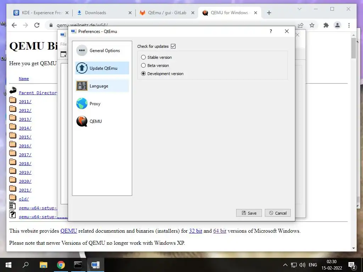Go forward in Chrome browser
The height and width of the screenshot is (272, 363).
(26, 25)
